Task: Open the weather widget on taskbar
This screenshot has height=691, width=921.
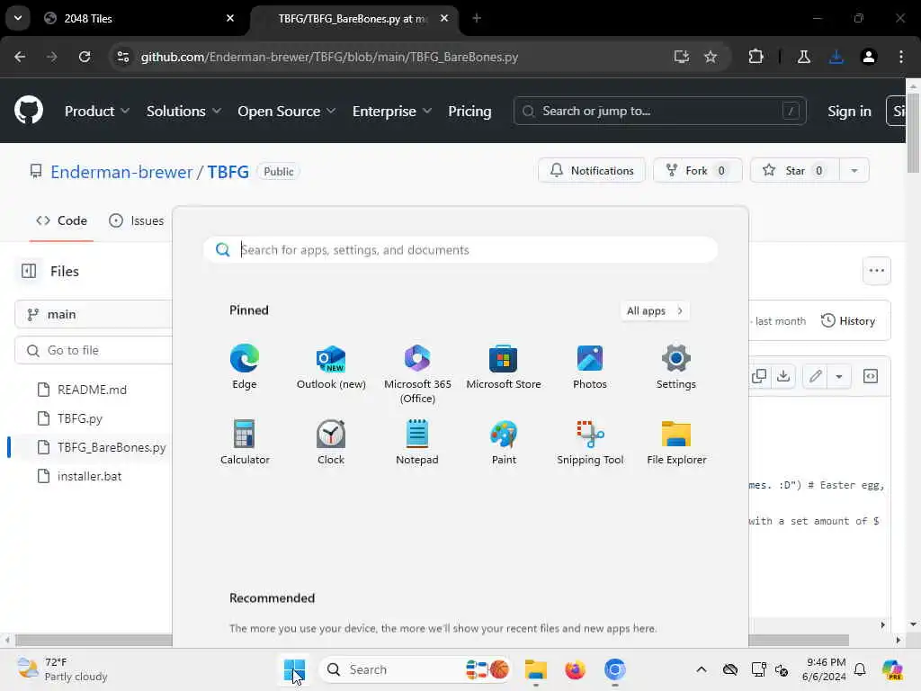Action: click(62, 669)
